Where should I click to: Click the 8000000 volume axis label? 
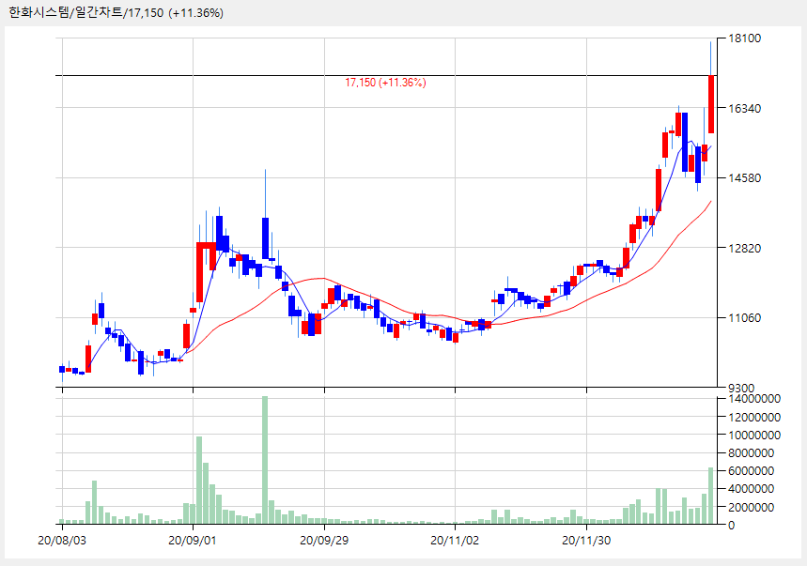(x=752, y=453)
